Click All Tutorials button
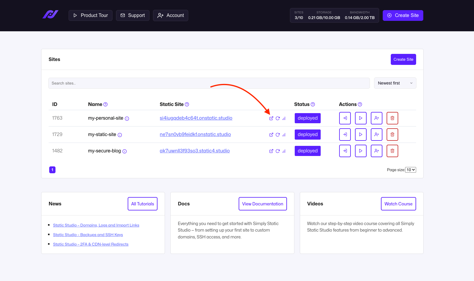This screenshot has height=281, width=474. coord(143,204)
